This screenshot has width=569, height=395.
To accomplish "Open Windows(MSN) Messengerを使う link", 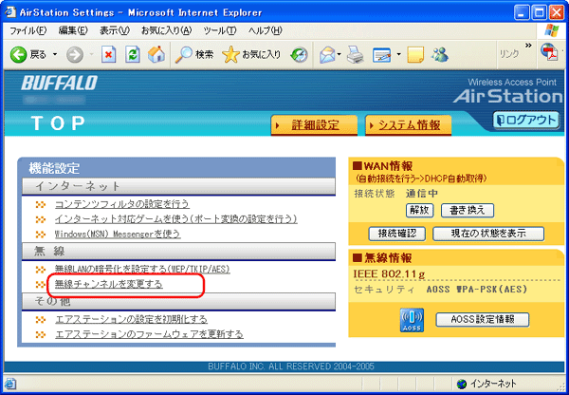I will tap(118, 234).
